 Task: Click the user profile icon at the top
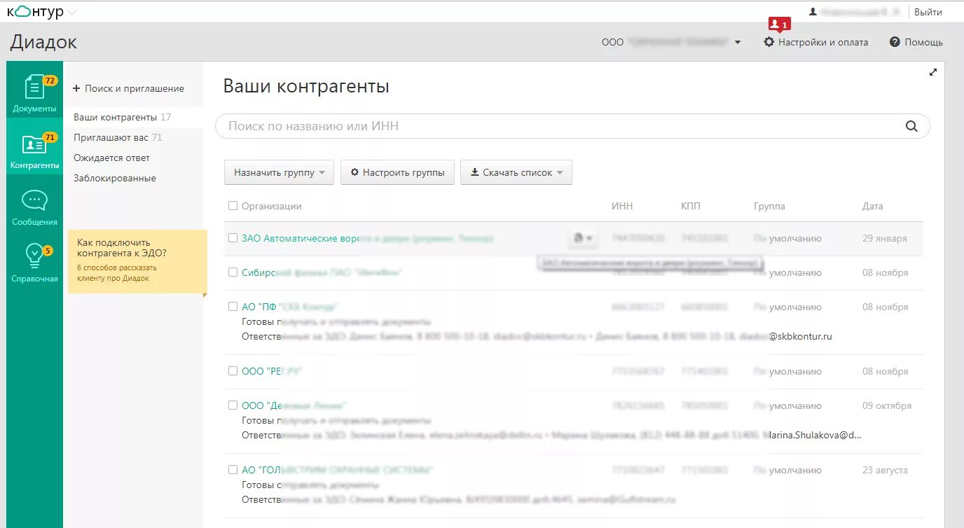(813, 12)
